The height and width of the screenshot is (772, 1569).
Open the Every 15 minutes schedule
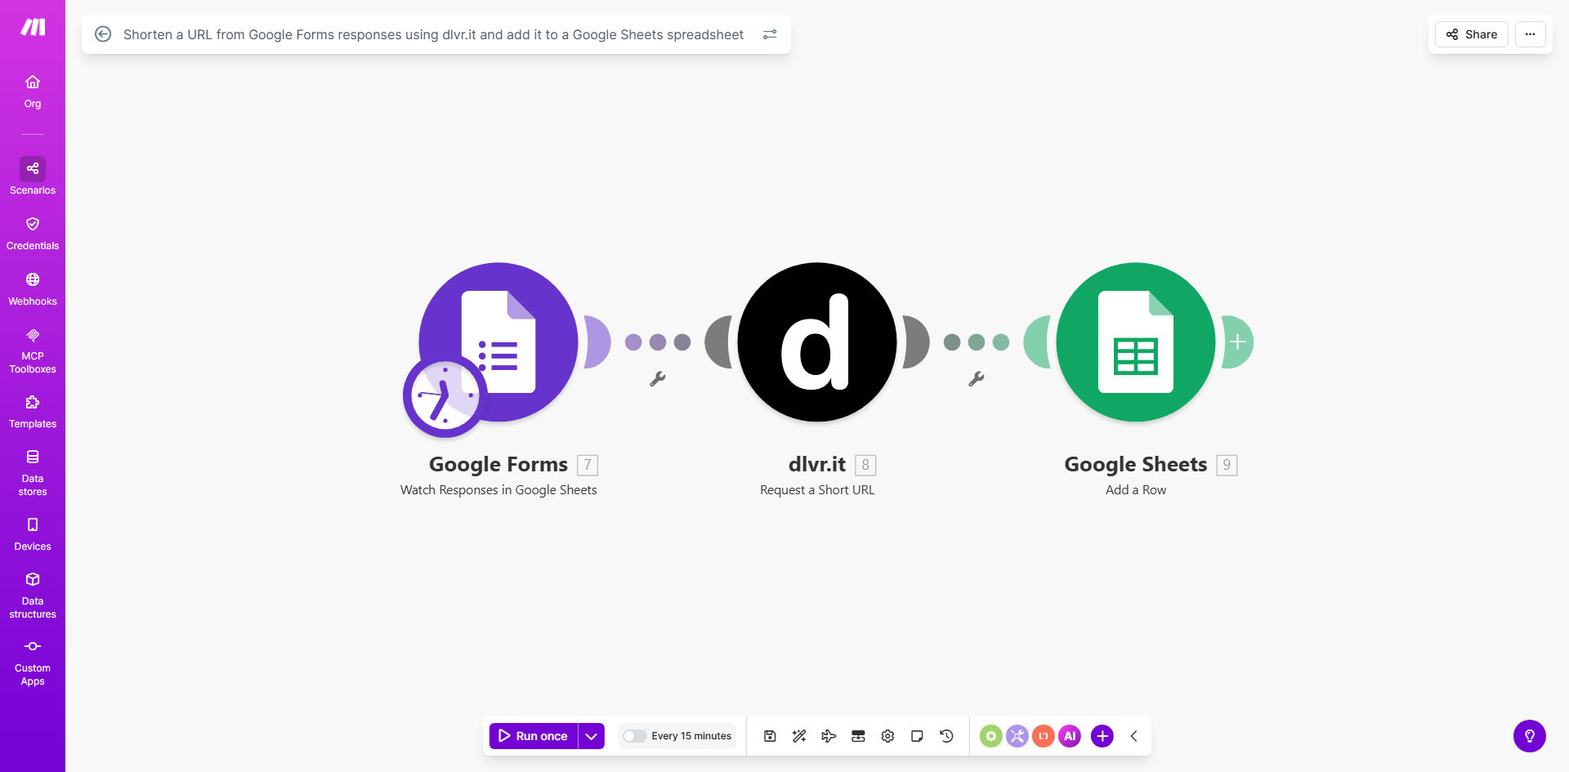(x=691, y=736)
